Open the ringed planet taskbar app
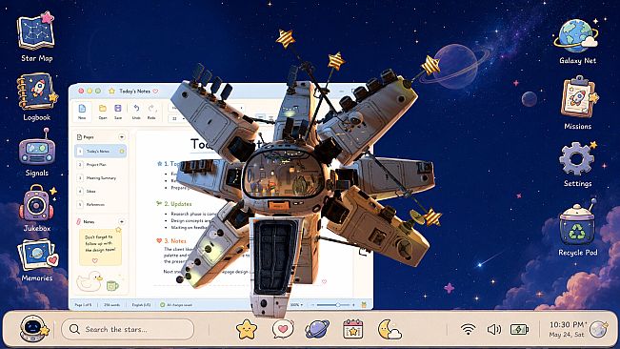620x349 pixels. point(317,329)
